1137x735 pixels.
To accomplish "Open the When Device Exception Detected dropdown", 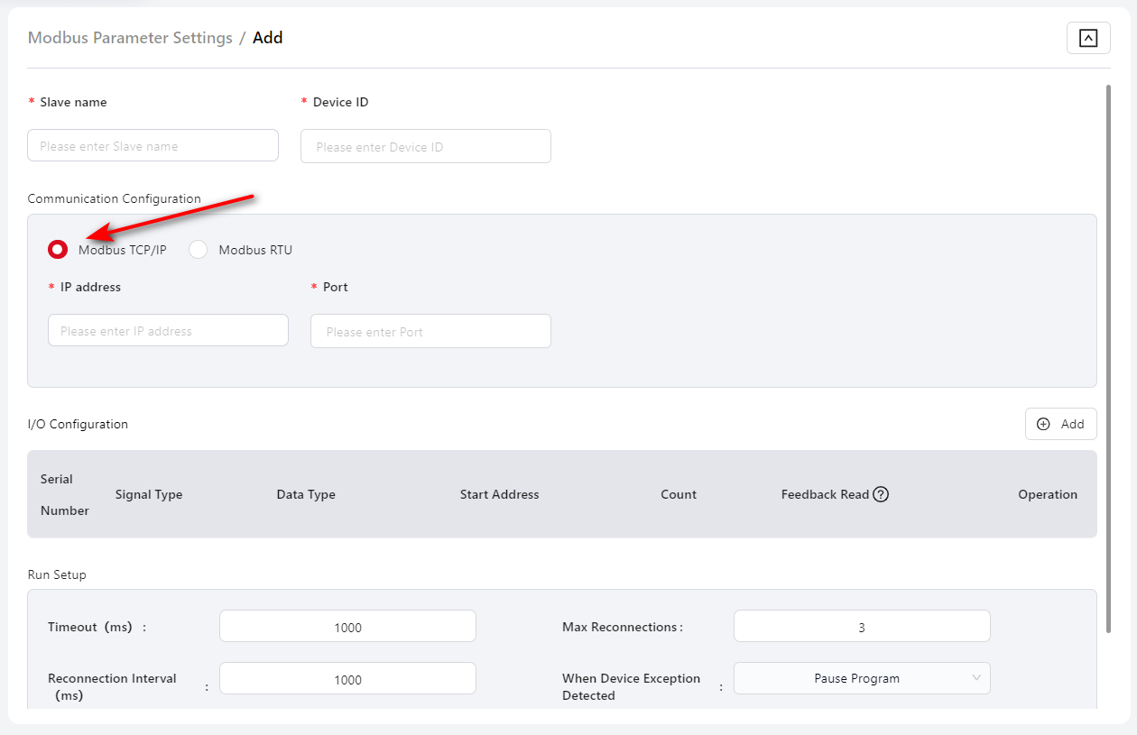I will (x=862, y=678).
